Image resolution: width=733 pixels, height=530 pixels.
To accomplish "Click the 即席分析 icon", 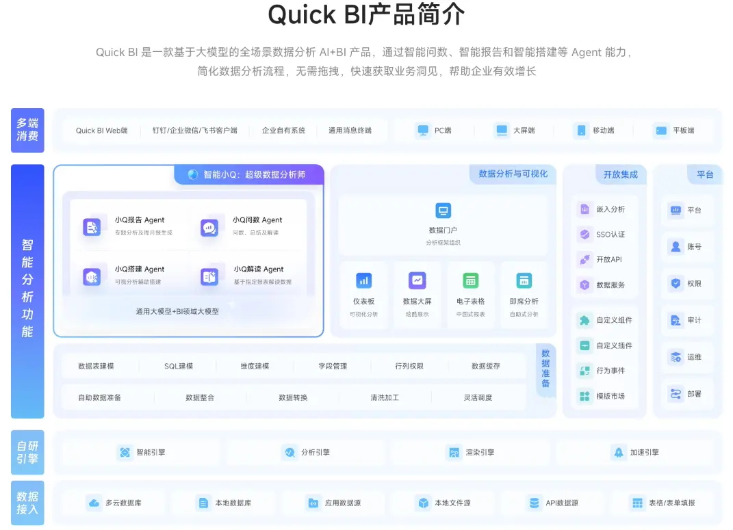I will click(x=524, y=280).
